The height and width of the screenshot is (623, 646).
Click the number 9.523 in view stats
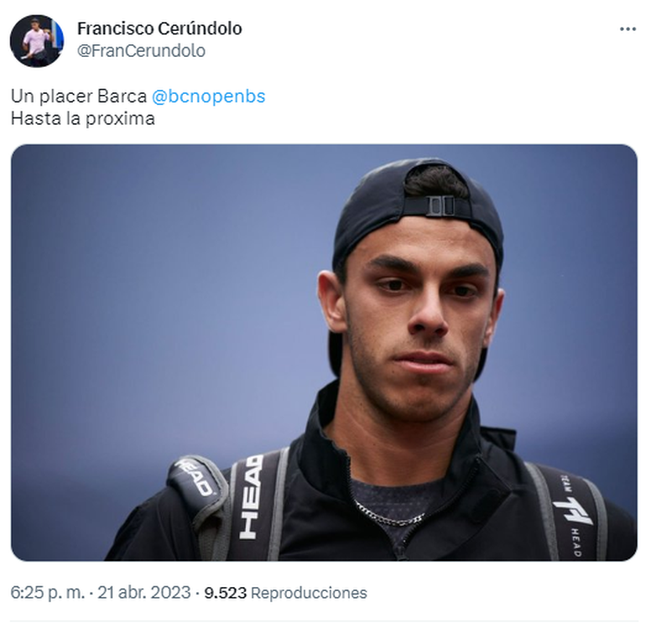click(x=226, y=593)
